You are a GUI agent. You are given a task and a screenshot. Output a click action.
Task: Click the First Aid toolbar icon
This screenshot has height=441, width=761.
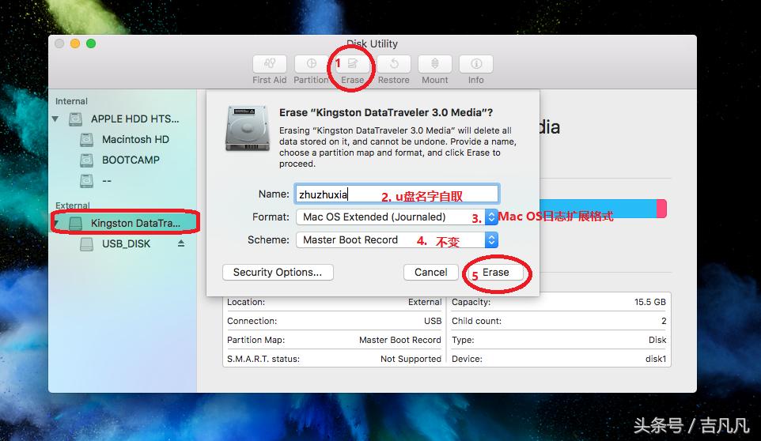pyautogui.click(x=270, y=64)
